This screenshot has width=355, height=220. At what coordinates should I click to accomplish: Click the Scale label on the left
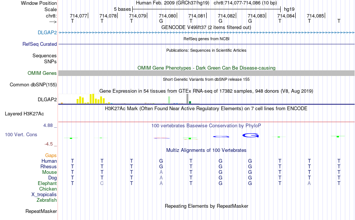coord(50,9)
